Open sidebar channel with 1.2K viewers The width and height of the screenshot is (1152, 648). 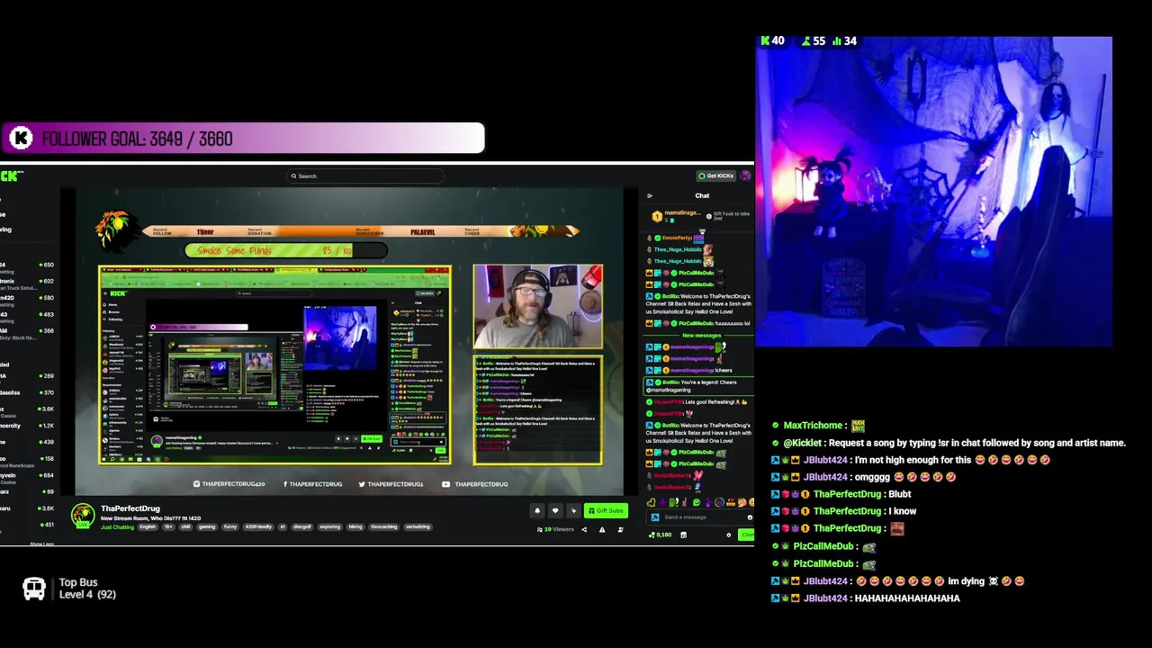point(27,426)
